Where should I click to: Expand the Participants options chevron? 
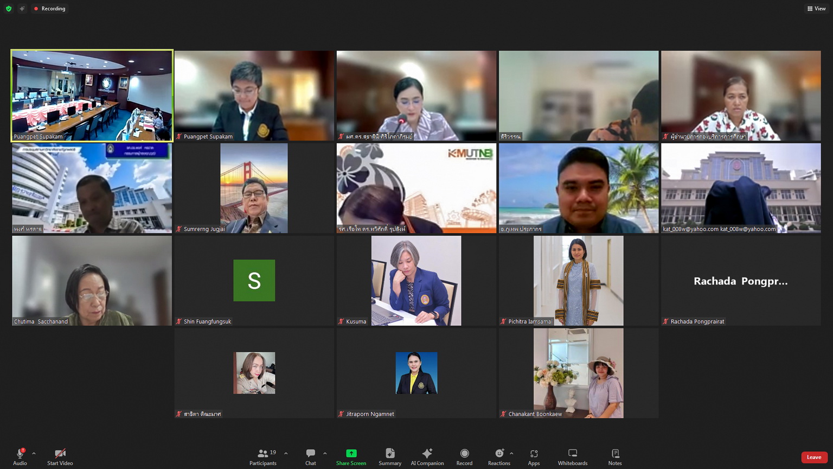coord(286,453)
